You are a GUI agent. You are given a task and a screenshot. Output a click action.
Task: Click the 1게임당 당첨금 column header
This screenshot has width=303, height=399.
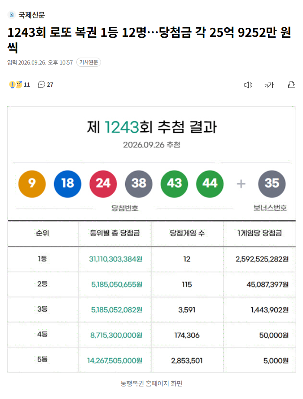(x=260, y=233)
